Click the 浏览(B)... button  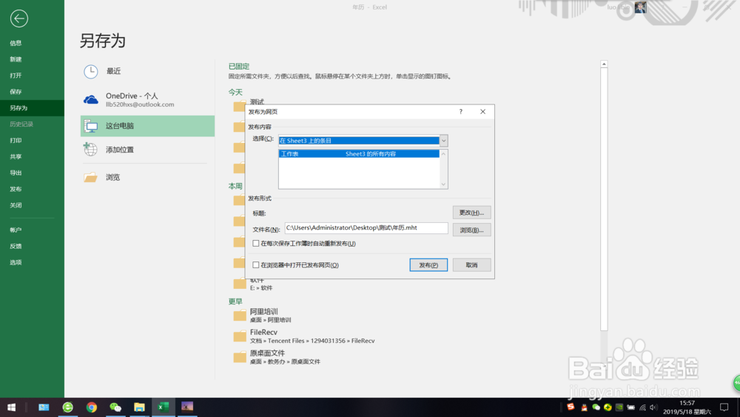pyautogui.click(x=471, y=230)
